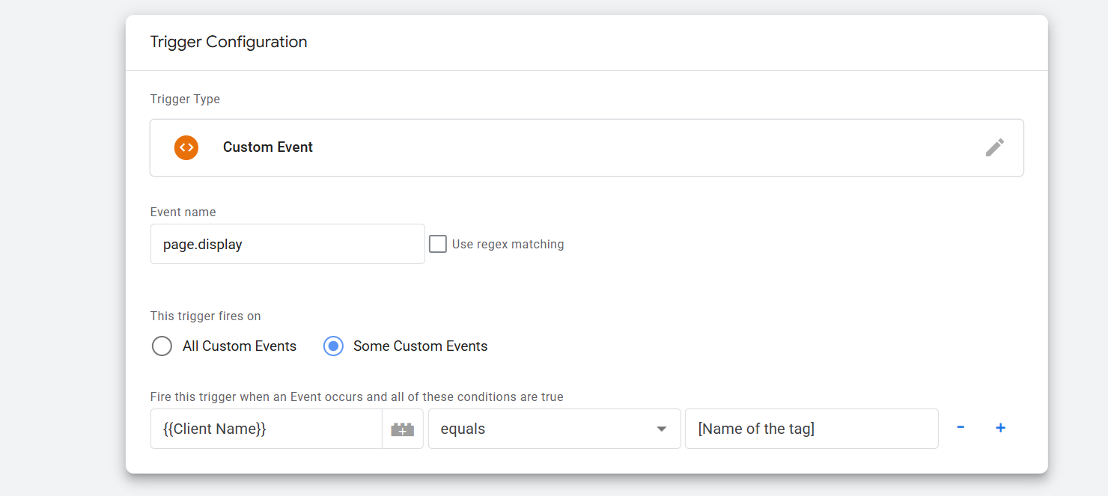Click the orange Custom Event code icon
The image size is (1108, 496).
click(186, 147)
